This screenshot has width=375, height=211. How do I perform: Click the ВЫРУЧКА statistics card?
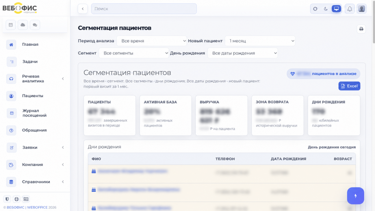coord(222,115)
